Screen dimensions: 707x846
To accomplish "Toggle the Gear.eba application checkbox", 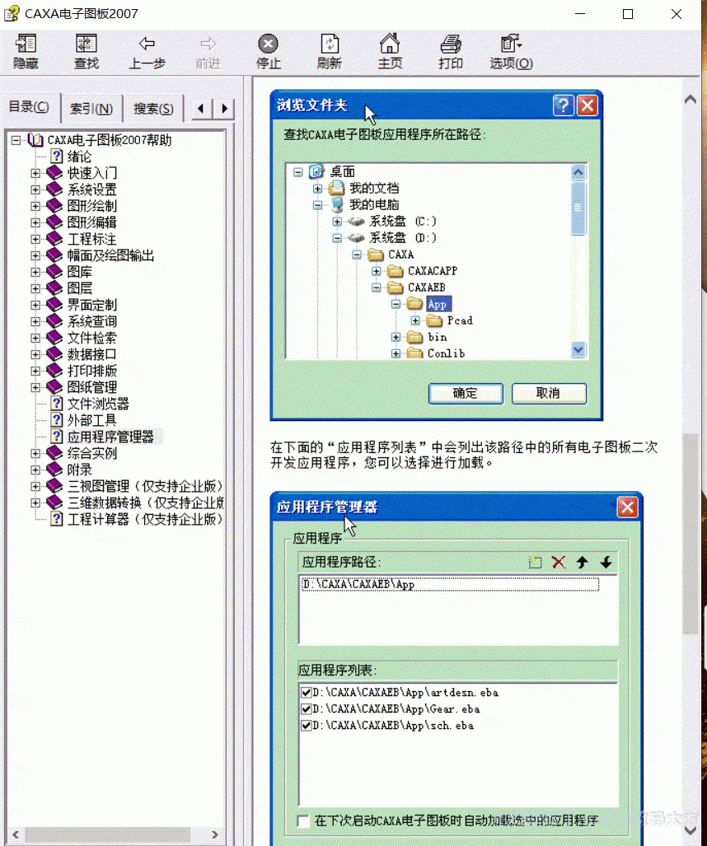I will coord(306,709).
